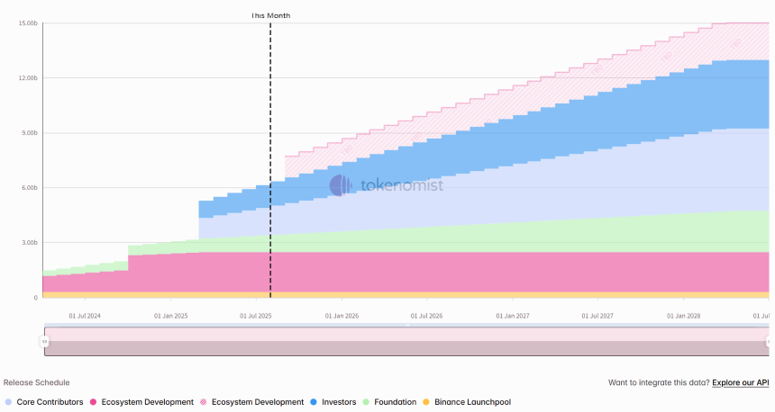This screenshot has width=775, height=412.
Task: Click the blue Investors legend dot
Action: [313, 402]
